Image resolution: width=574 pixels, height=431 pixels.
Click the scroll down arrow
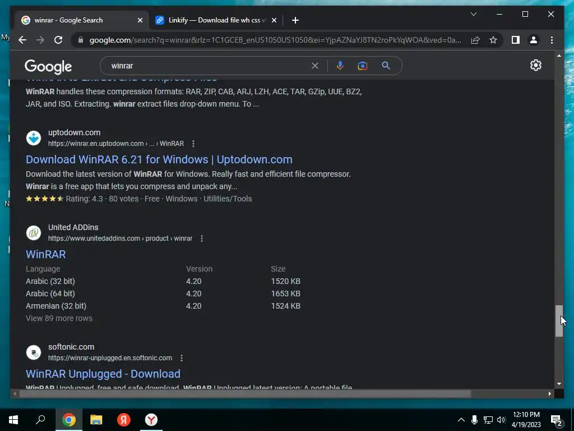559,384
